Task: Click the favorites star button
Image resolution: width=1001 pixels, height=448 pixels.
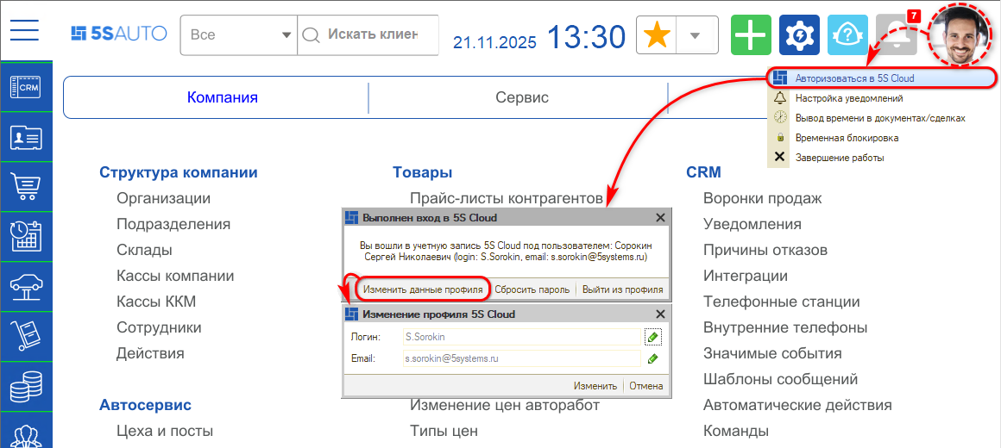Action: (656, 35)
